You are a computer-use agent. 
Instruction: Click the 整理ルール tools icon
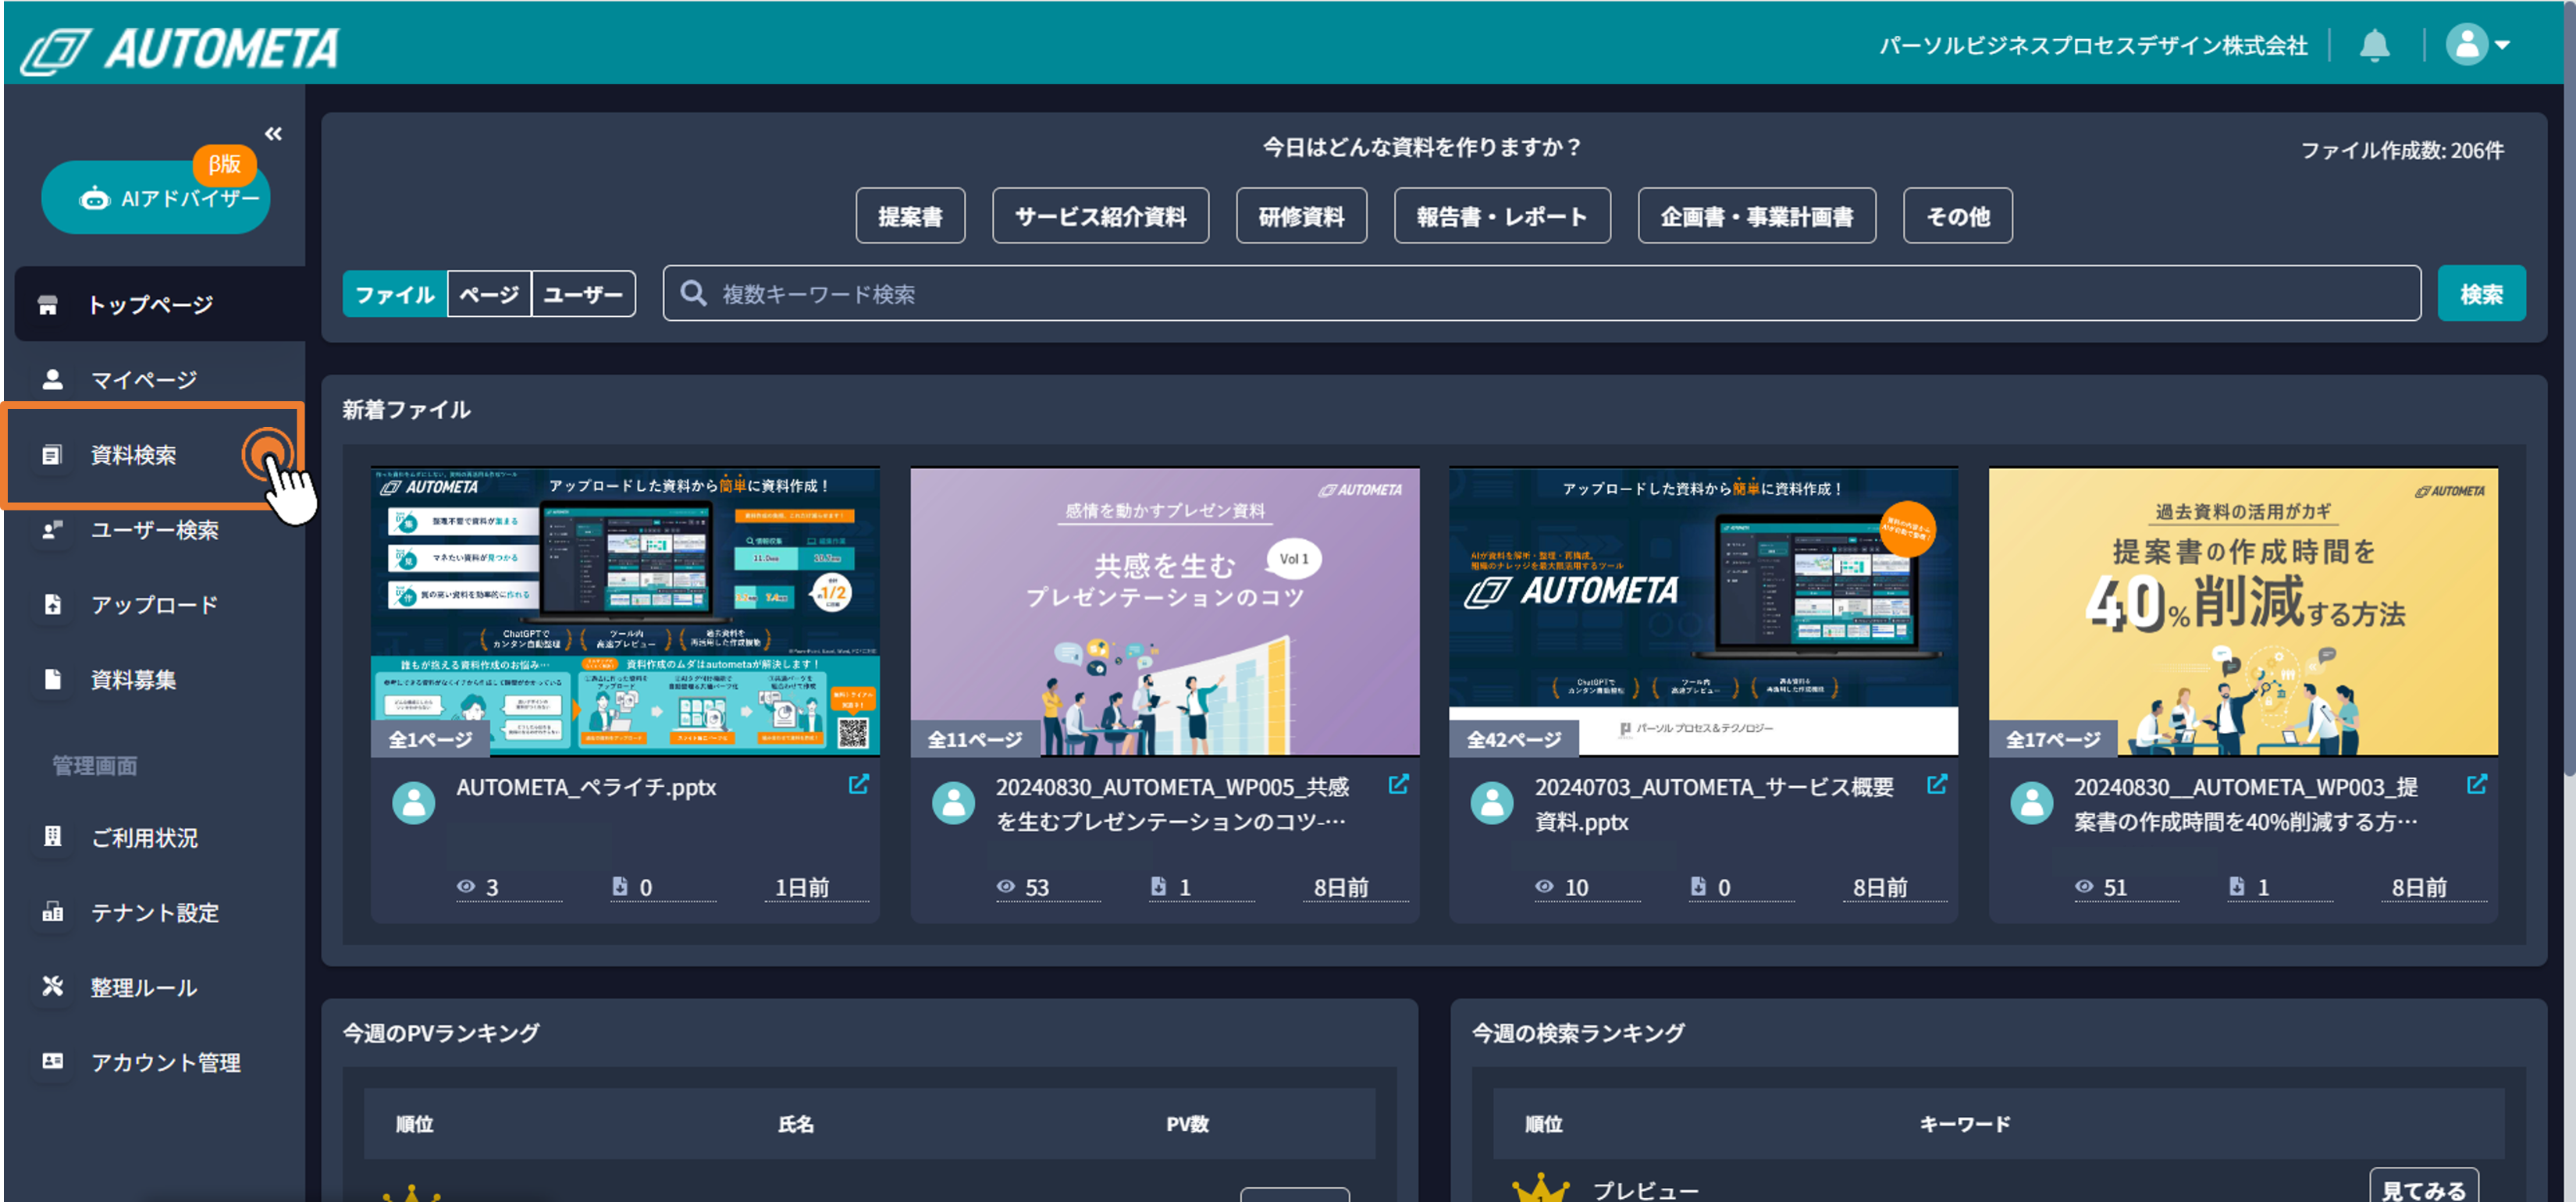click(52, 987)
